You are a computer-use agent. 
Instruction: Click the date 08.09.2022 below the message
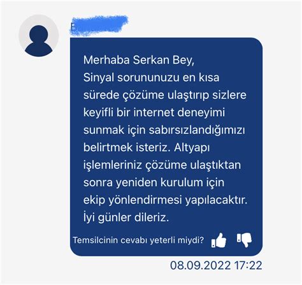point(200,265)
